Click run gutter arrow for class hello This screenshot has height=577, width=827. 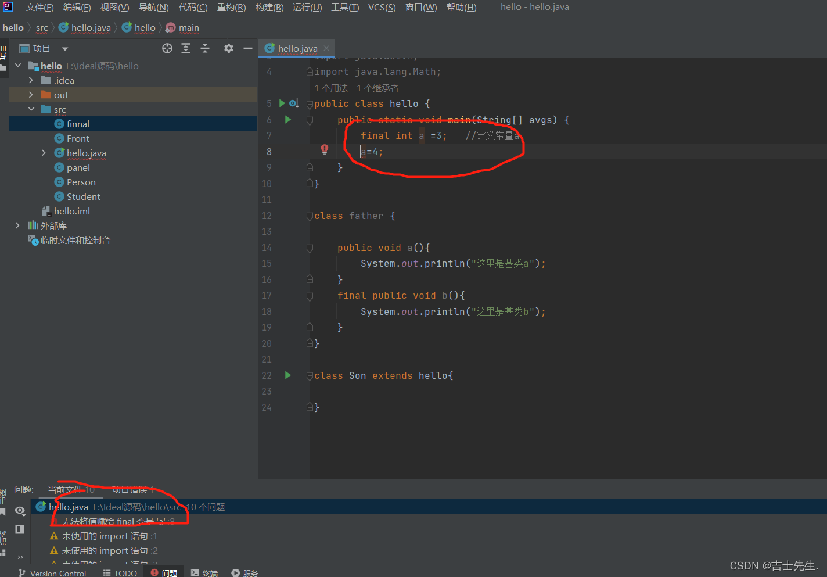[x=282, y=103]
